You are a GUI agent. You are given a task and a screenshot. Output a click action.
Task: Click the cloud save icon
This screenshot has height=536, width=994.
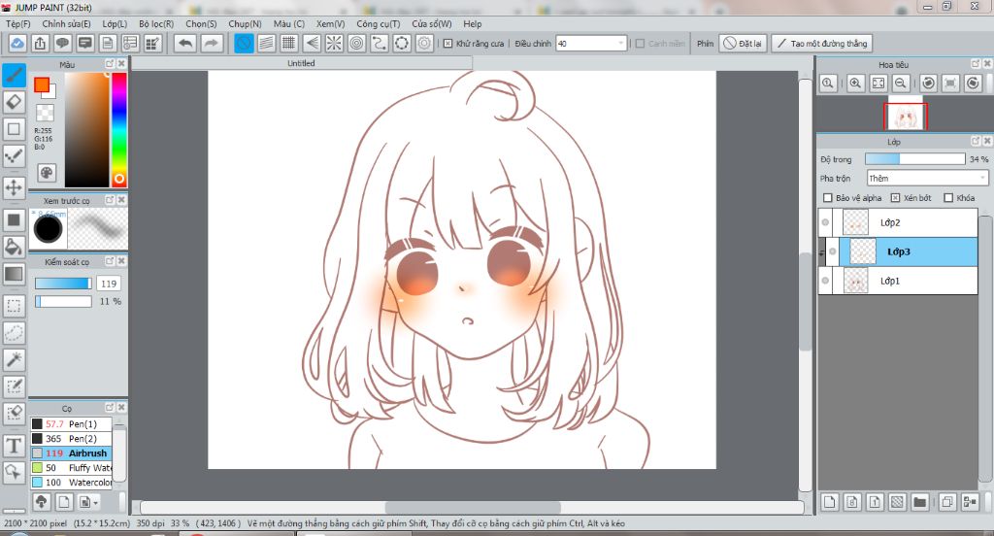[x=17, y=43]
